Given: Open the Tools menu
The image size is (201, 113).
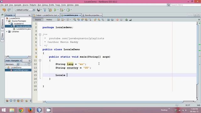Looking at the screenshot, I should point(63,5).
